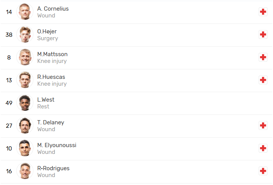The height and width of the screenshot is (185, 273).
Task: Click the R.Huescas player name
Action: (51, 77)
